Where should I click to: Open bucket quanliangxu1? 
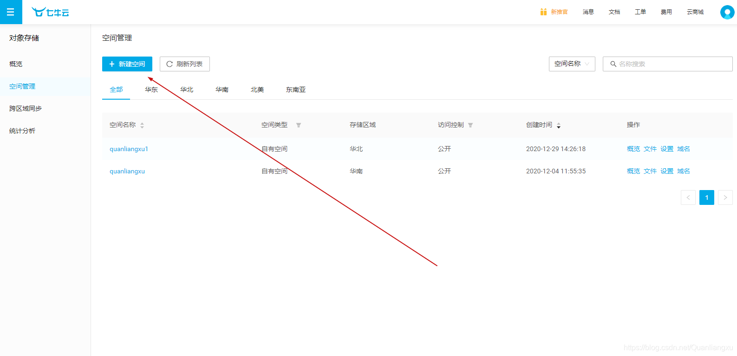pyautogui.click(x=129, y=149)
